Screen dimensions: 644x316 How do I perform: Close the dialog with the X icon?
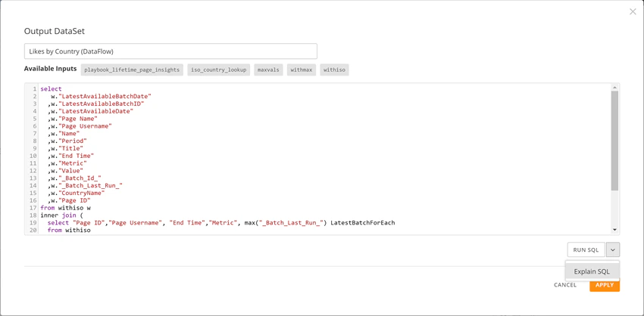click(x=633, y=11)
